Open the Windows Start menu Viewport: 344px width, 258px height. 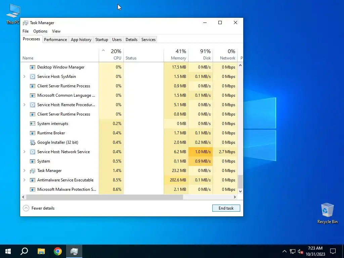[x=8, y=251]
